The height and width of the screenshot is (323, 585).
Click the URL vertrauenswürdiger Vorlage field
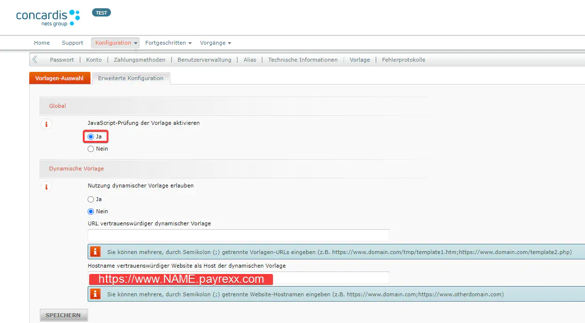click(x=238, y=236)
